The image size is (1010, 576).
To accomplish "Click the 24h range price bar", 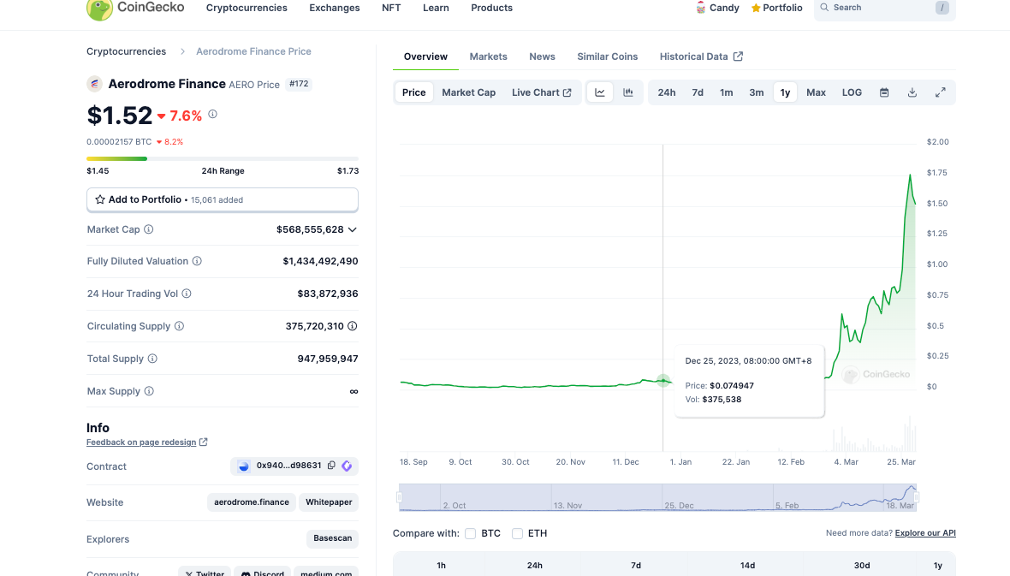I will [x=223, y=158].
